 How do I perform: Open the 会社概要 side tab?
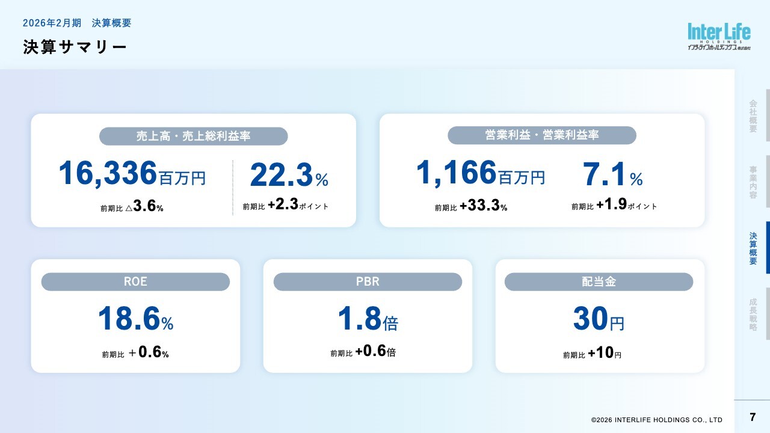point(753,116)
